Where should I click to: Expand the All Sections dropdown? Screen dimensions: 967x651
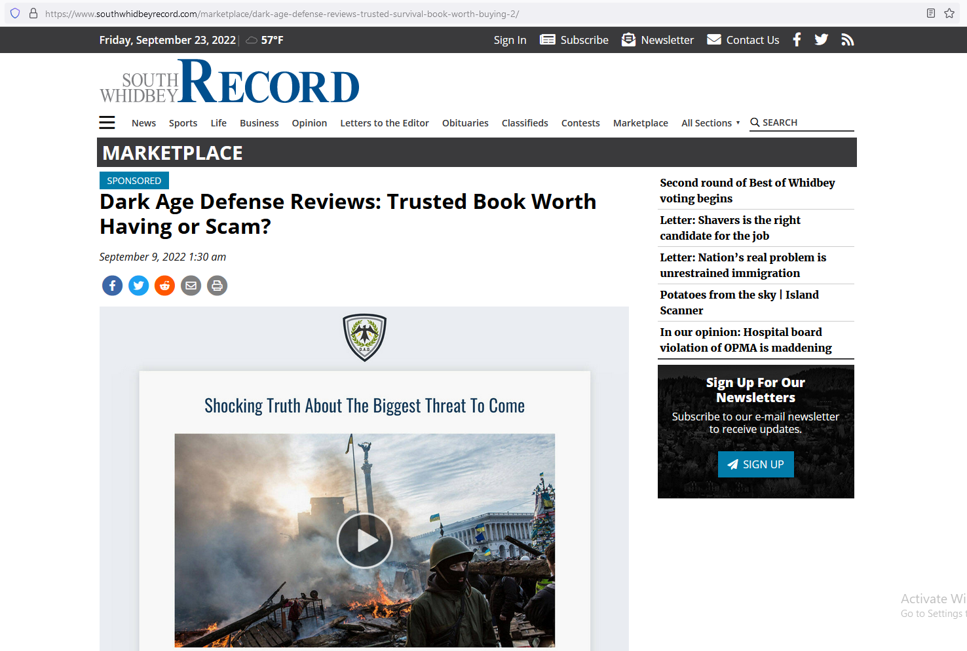711,123
